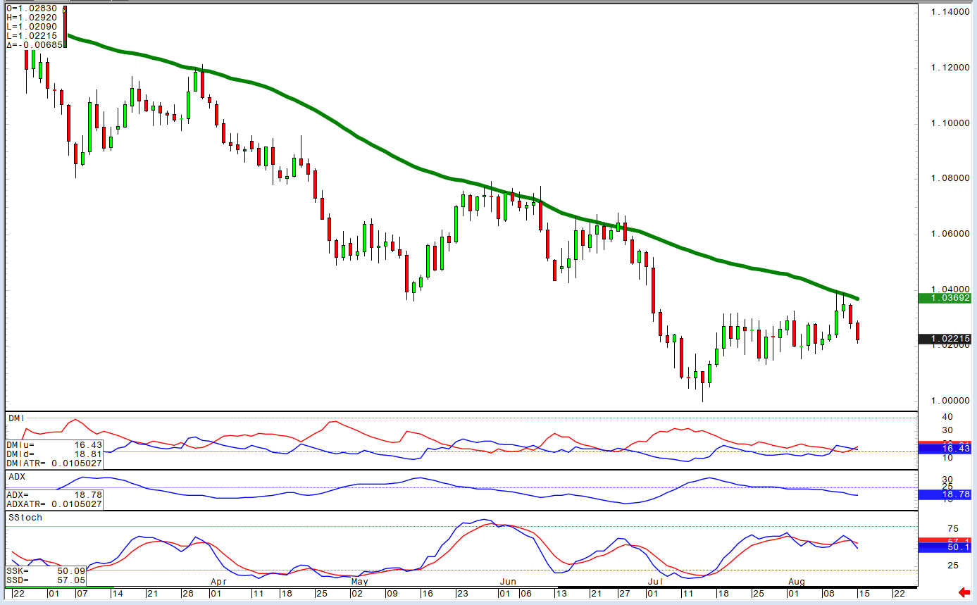Click the red and green vertical range bar
Image resolution: width=977 pixels, height=605 pixels.
click(x=65, y=27)
